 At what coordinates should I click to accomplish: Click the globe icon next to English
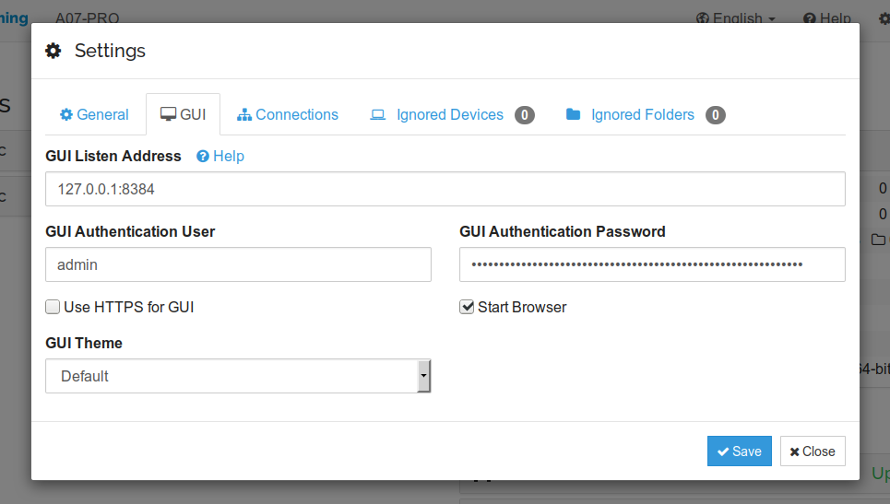click(x=702, y=18)
